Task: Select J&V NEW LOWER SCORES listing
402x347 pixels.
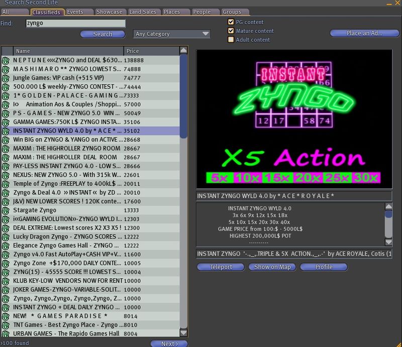Action: (91, 202)
